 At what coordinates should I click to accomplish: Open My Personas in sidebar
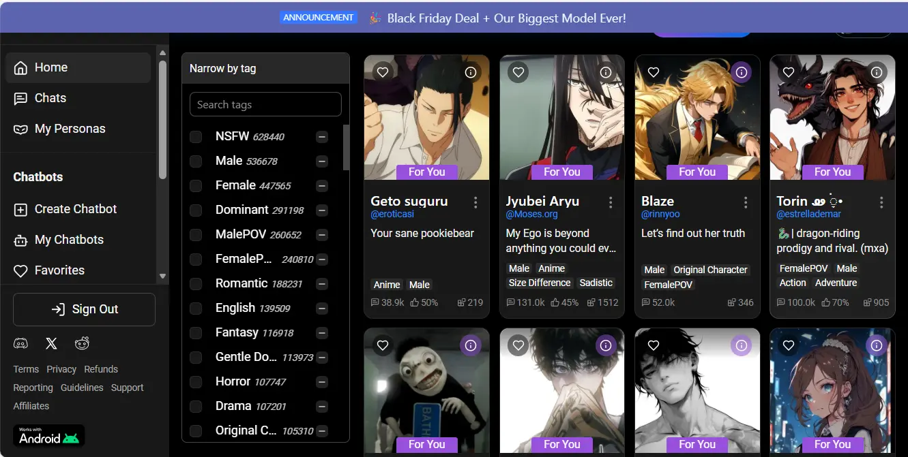tap(70, 129)
